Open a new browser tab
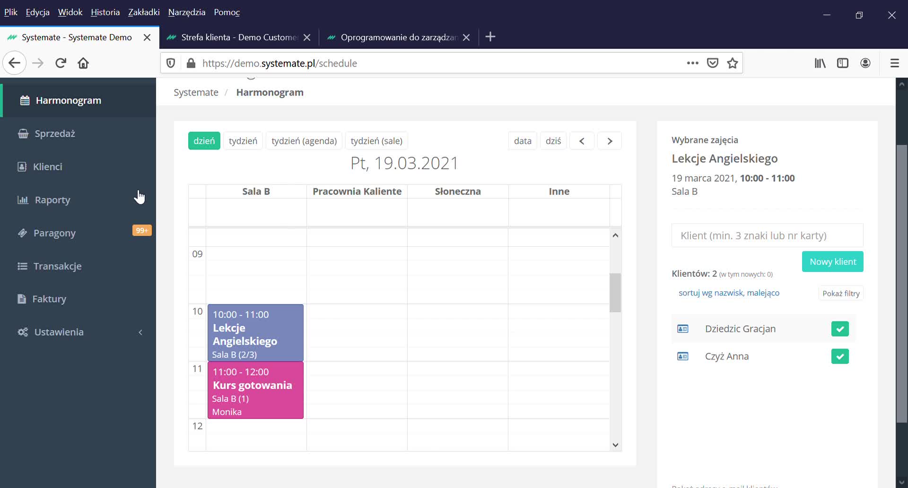 pyautogui.click(x=490, y=37)
